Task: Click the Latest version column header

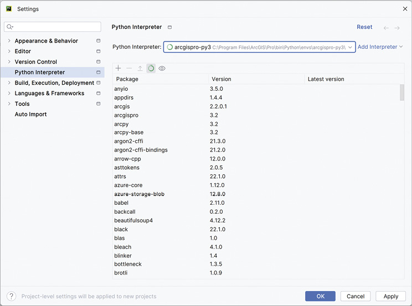Action: click(x=352, y=79)
